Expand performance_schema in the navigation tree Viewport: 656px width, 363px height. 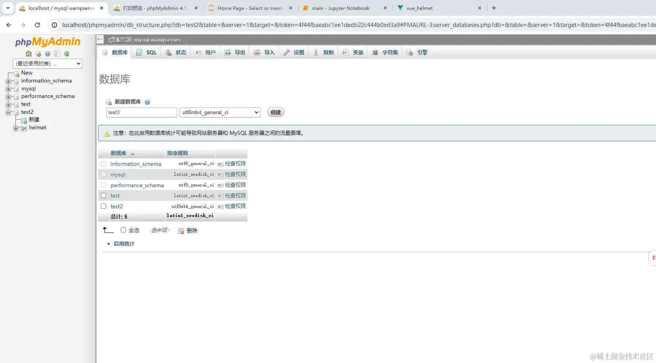click(8, 97)
